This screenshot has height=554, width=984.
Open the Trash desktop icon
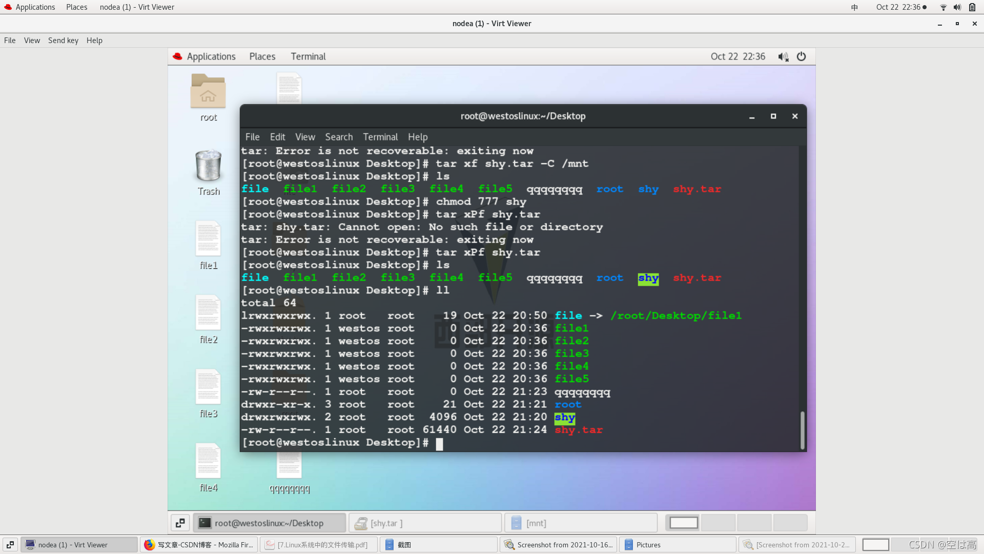pos(208,166)
